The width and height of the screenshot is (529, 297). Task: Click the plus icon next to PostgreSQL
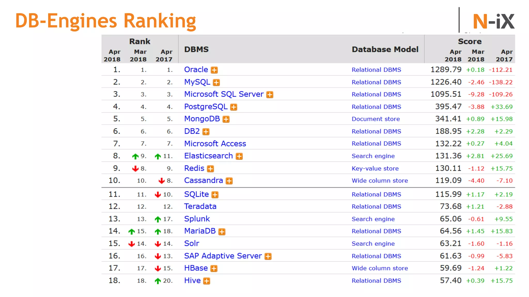point(234,107)
